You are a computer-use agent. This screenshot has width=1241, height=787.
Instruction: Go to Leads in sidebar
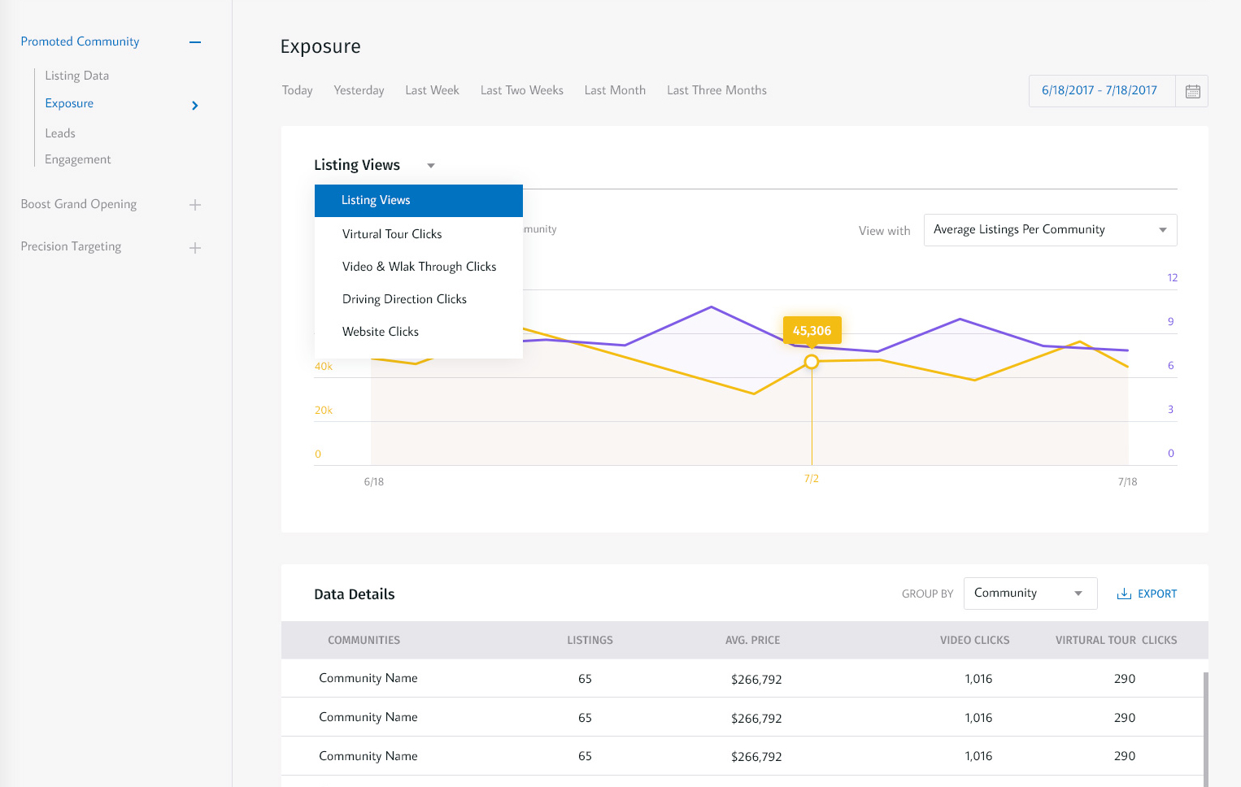click(60, 133)
